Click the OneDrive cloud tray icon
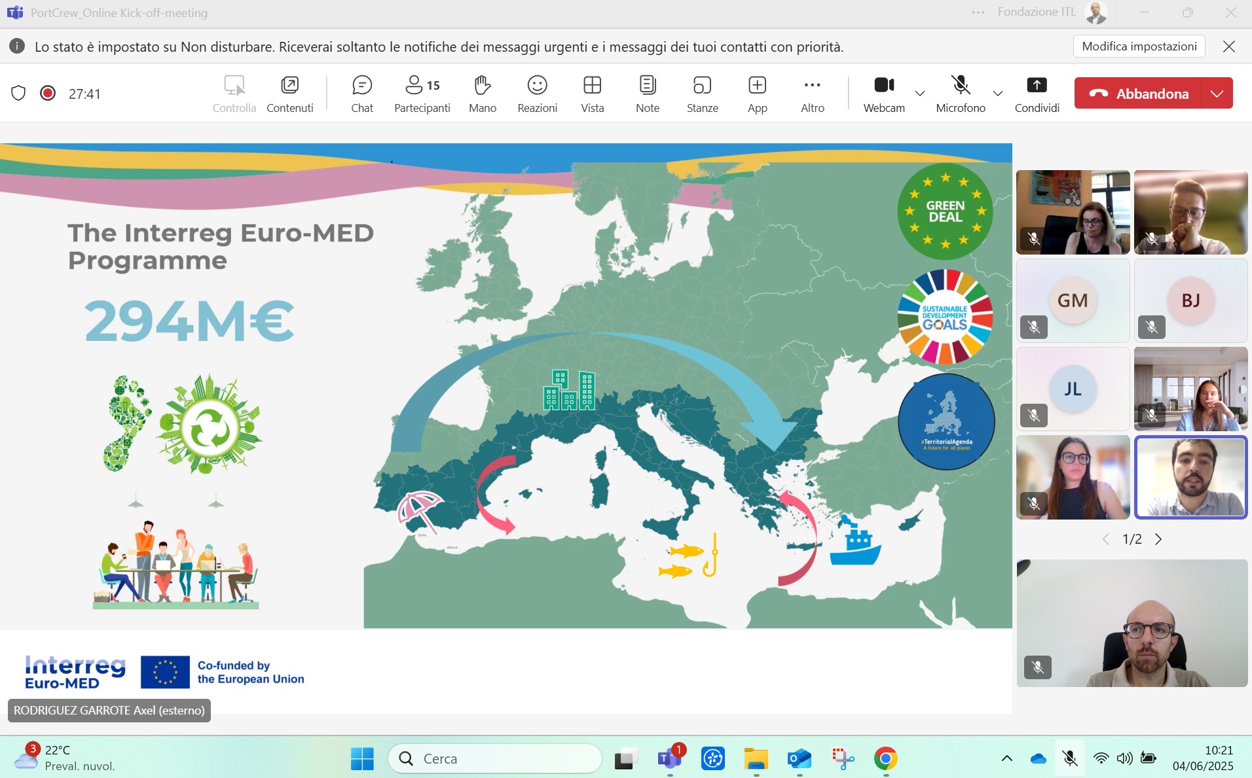1252x778 pixels. (1039, 758)
